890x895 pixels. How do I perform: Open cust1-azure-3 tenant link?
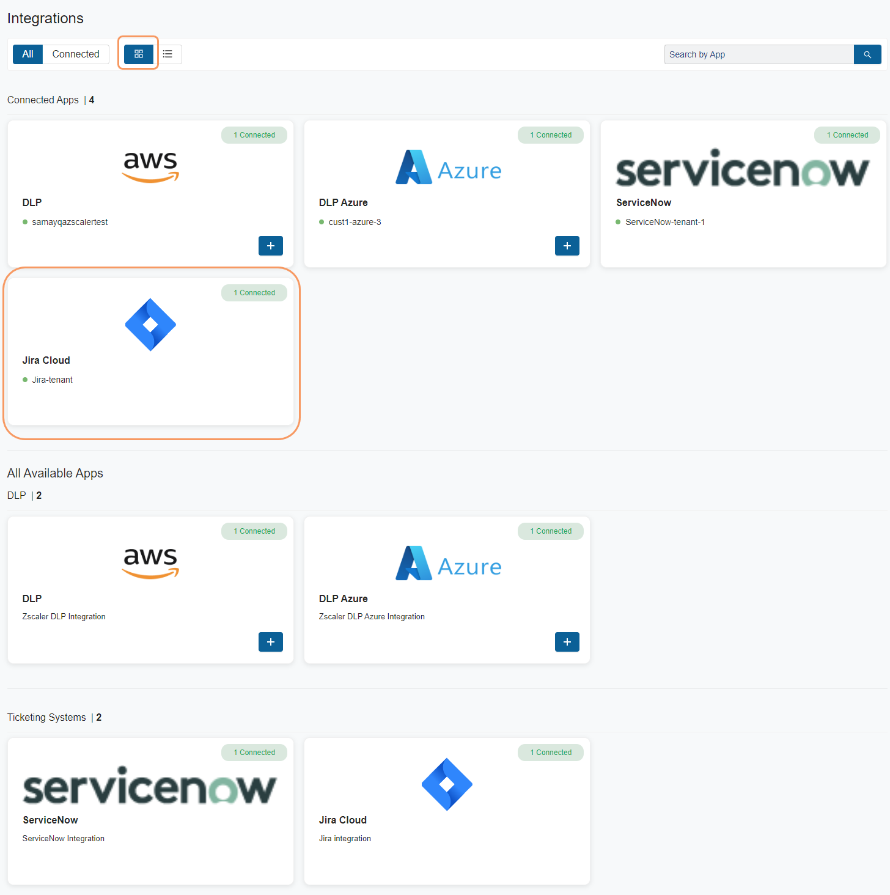coord(355,222)
